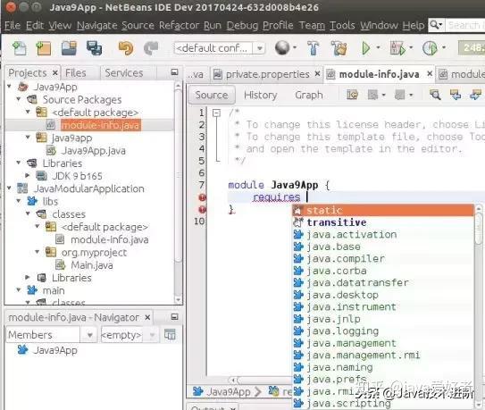Close the Projects tab
485x410 pixels.
55,72
